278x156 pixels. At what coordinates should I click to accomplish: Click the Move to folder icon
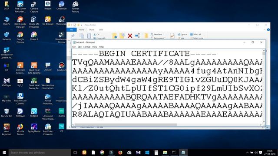tap(115, 36)
